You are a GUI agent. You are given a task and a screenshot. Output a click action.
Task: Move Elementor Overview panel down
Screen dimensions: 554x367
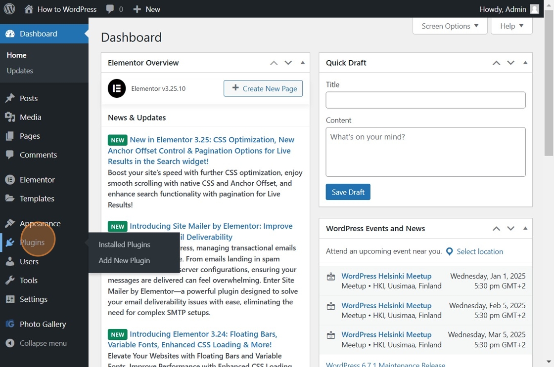pyautogui.click(x=288, y=63)
